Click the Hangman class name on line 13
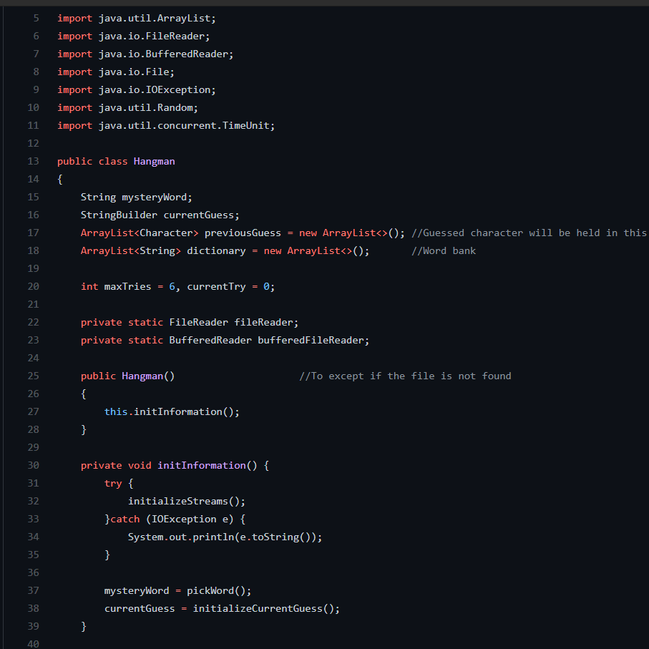Image resolution: width=649 pixels, height=649 pixels. click(x=154, y=161)
